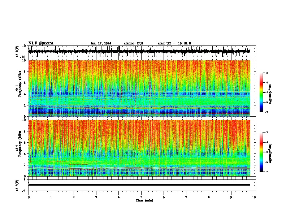Click the ch.1(V) waveform axis label

click(17, 51)
